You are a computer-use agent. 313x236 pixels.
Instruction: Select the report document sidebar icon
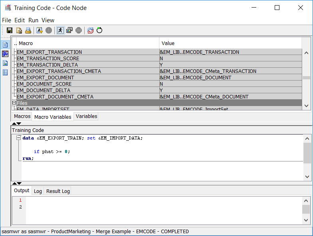pos(5,63)
